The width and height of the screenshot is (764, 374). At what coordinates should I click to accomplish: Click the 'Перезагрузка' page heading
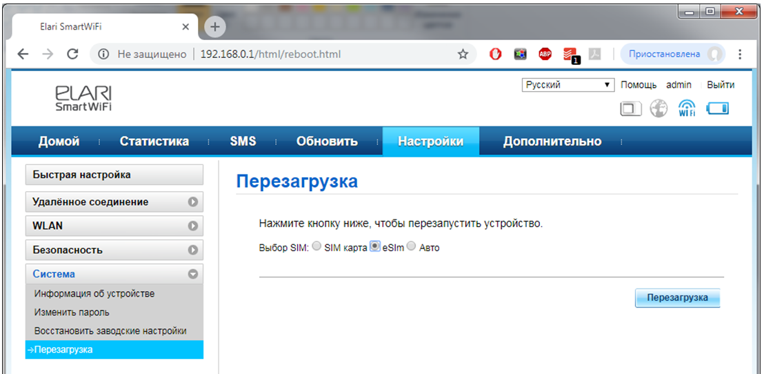[296, 181]
